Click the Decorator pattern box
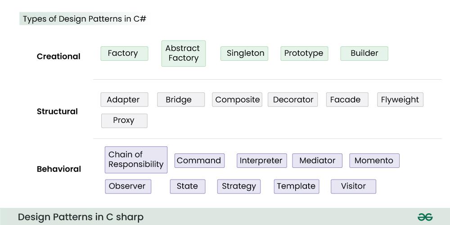450x225 pixels. tap(292, 100)
